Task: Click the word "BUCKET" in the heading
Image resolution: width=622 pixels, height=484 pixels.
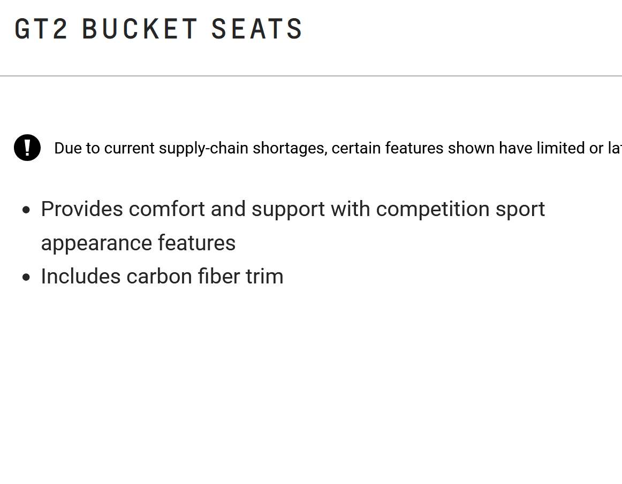Action: click(x=140, y=29)
